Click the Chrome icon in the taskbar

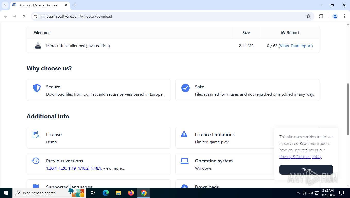point(144,193)
